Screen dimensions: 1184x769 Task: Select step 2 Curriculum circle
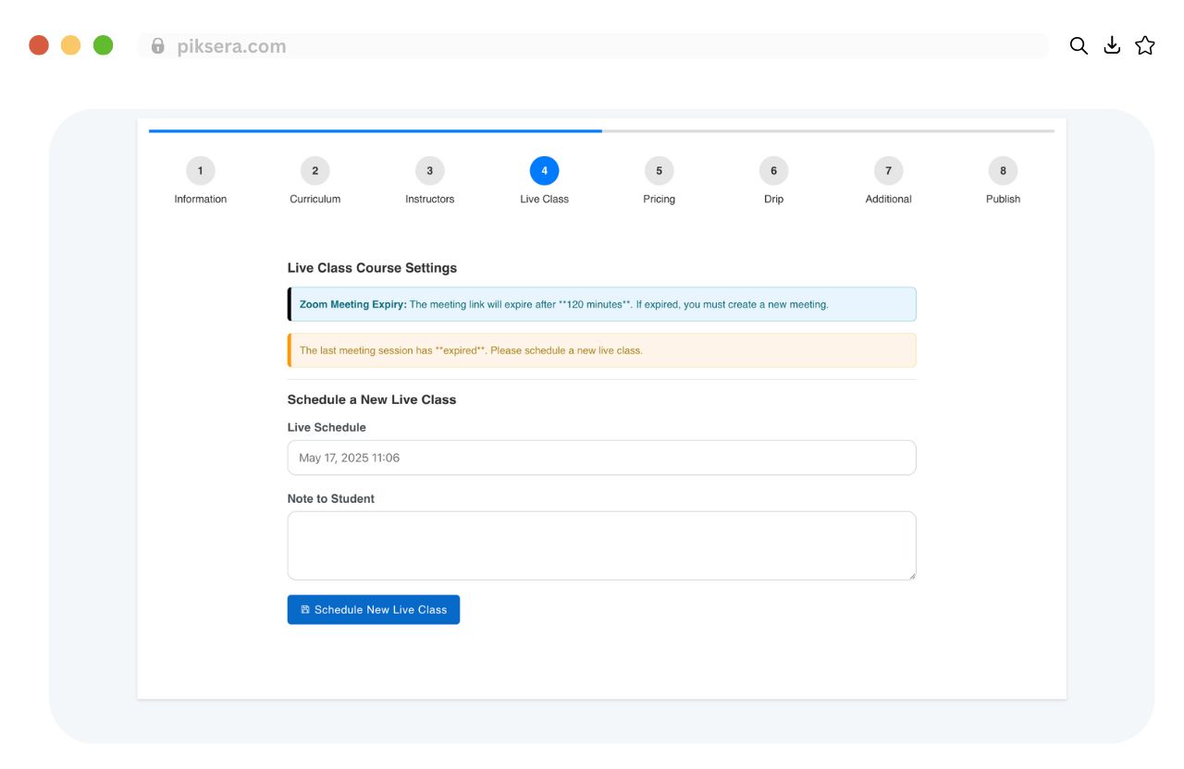315,171
